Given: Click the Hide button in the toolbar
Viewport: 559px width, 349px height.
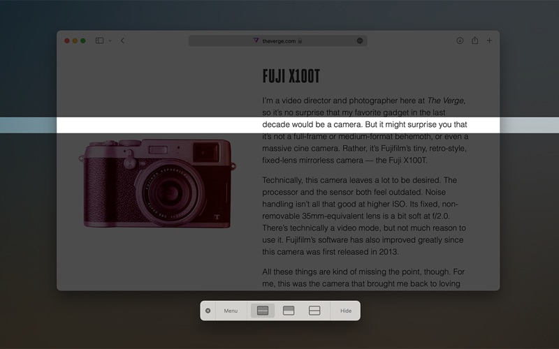Looking at the screenshot, I should pyautogui.click(x=346, y=311).
